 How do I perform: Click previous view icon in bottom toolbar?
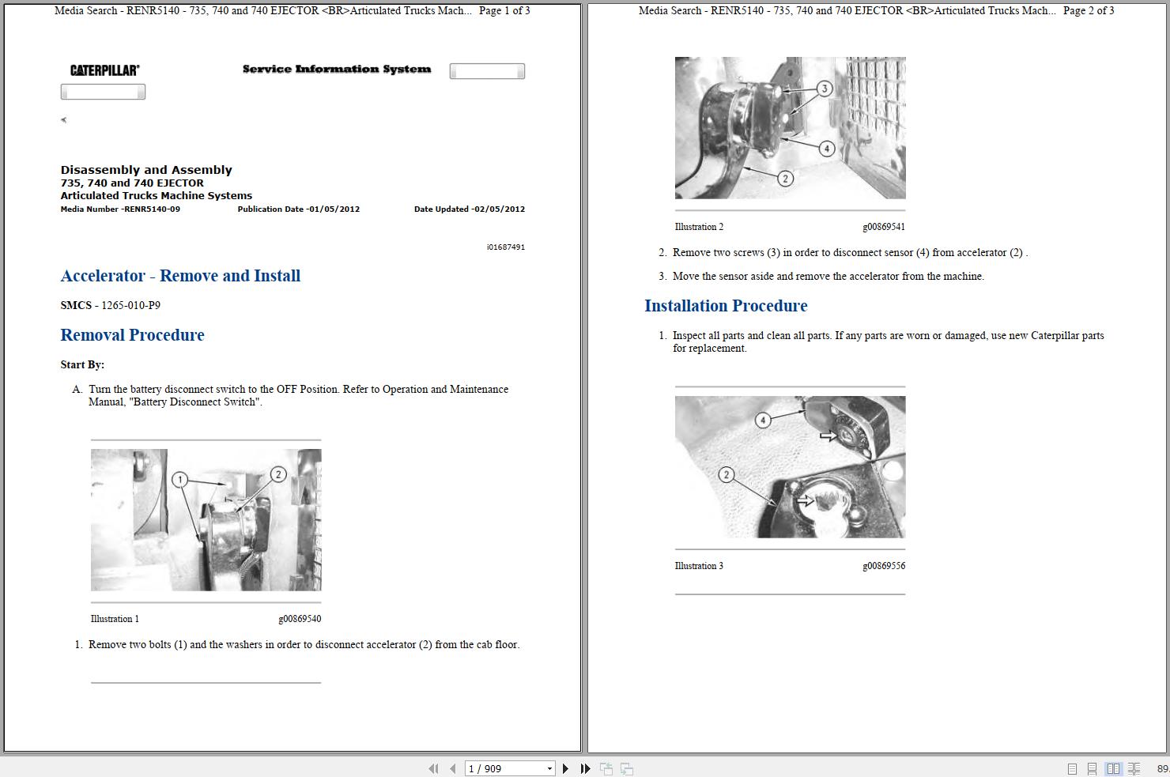(x=606, y=768)
